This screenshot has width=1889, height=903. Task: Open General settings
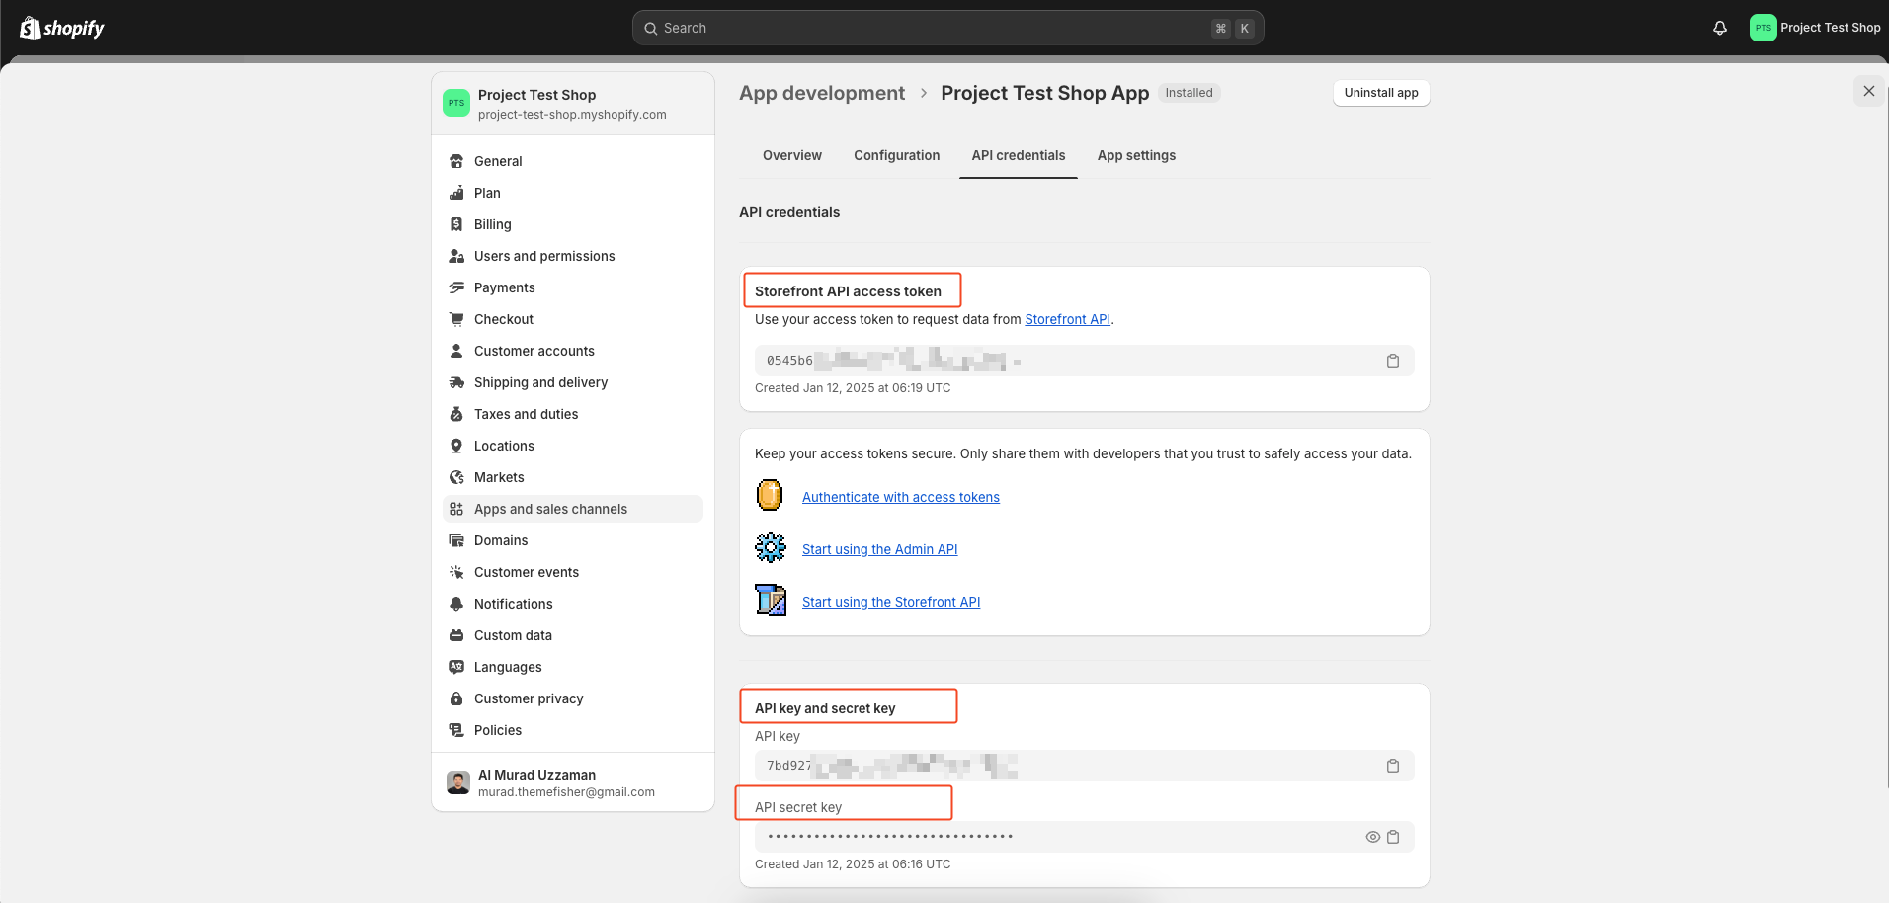(x=573, y=161)
